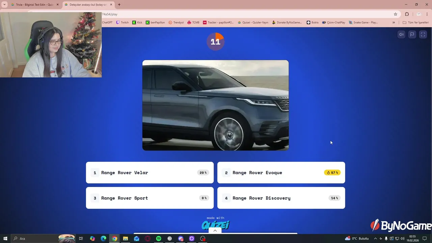Click the 57 % vote badge on Evoque
432x243 pixels.
[332, 172]
